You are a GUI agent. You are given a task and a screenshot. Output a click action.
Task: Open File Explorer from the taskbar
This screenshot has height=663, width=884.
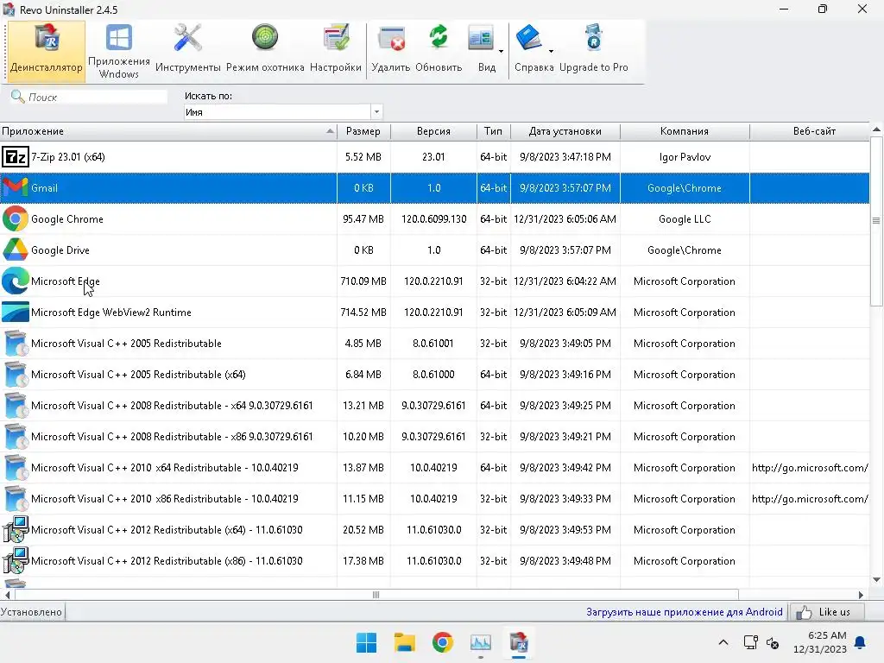coord(404,642)
